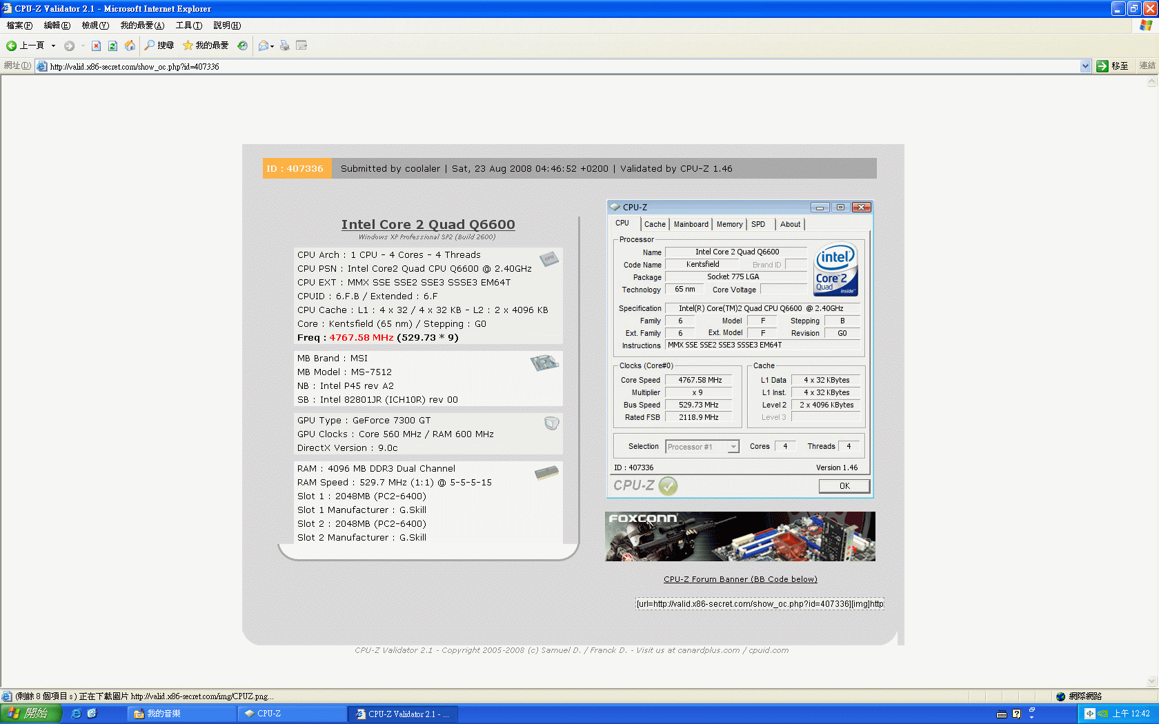The width and height of the screenshot is (1159, 724).
Task: Go to the Home page icon
Action: tap(130, 46)
